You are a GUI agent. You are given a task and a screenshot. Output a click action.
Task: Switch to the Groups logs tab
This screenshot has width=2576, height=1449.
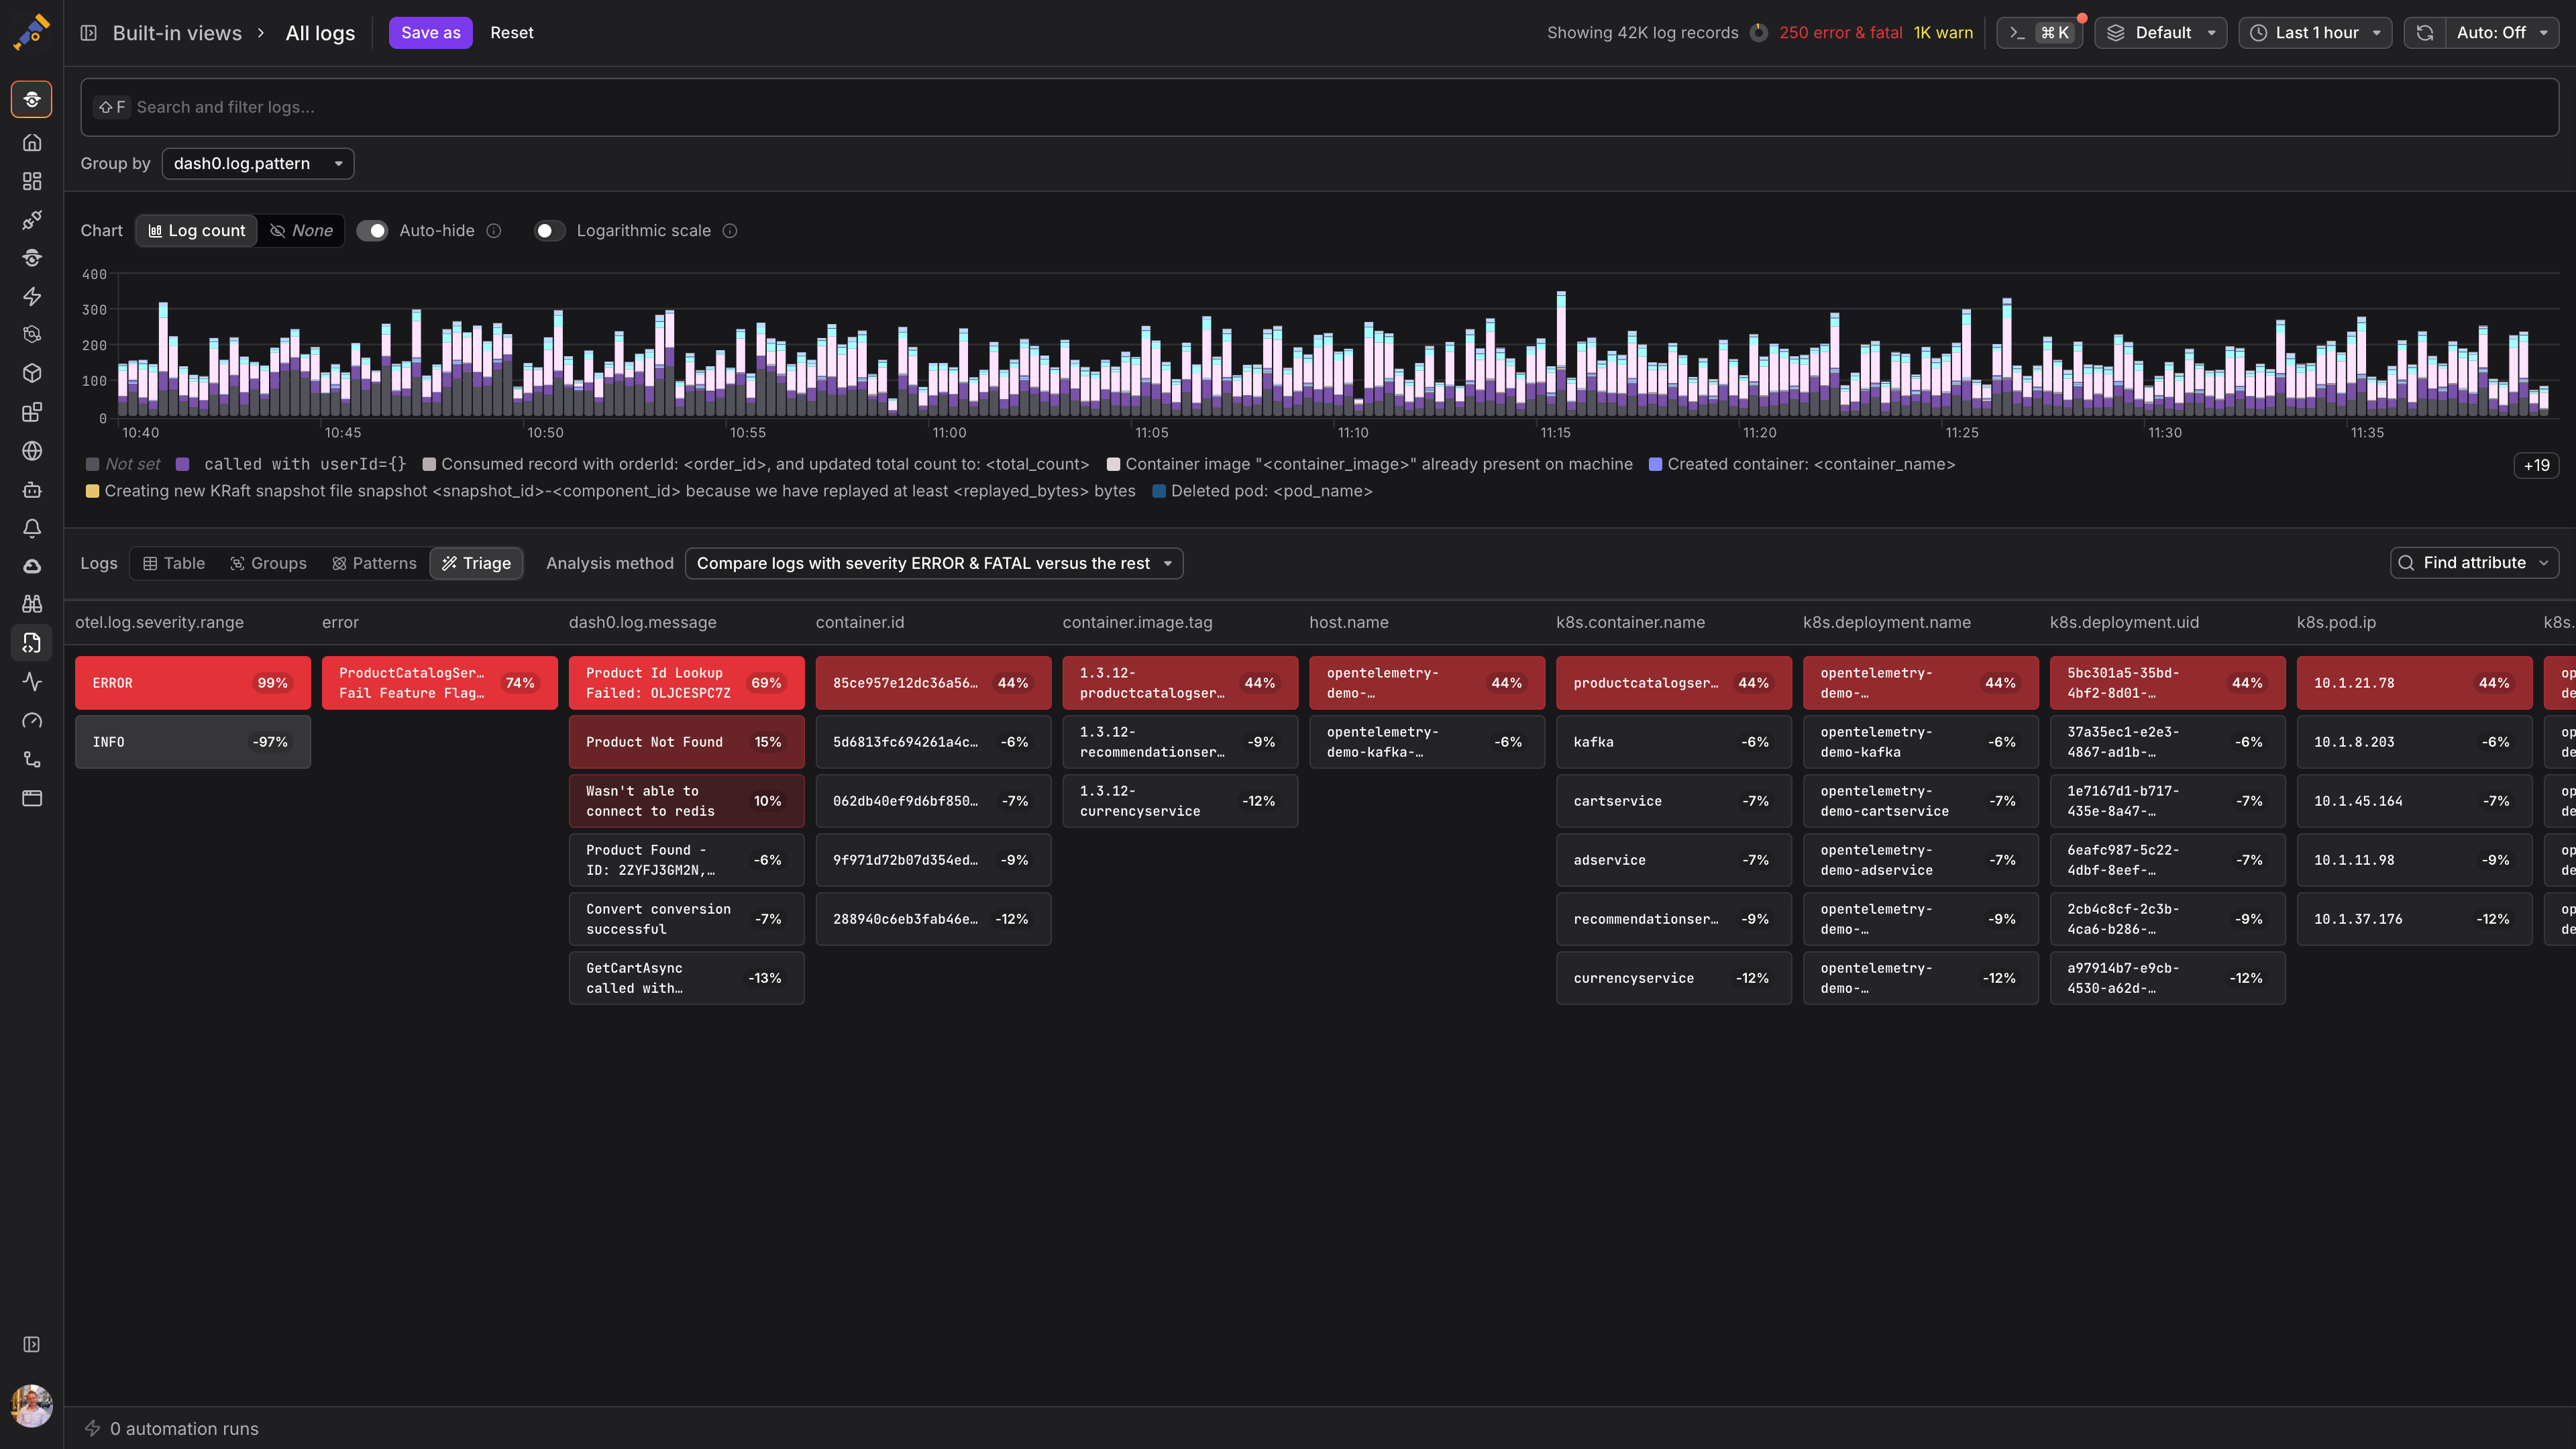pos(268,563)
